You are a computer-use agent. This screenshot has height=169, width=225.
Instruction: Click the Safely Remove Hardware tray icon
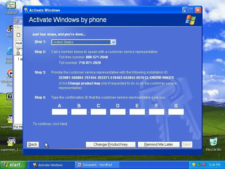tap(199, 165)
